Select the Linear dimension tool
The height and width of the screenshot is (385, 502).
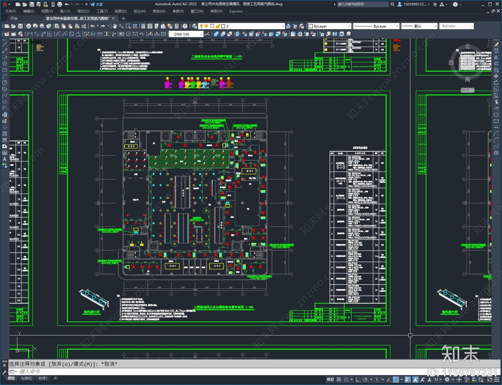pos(30,34)
